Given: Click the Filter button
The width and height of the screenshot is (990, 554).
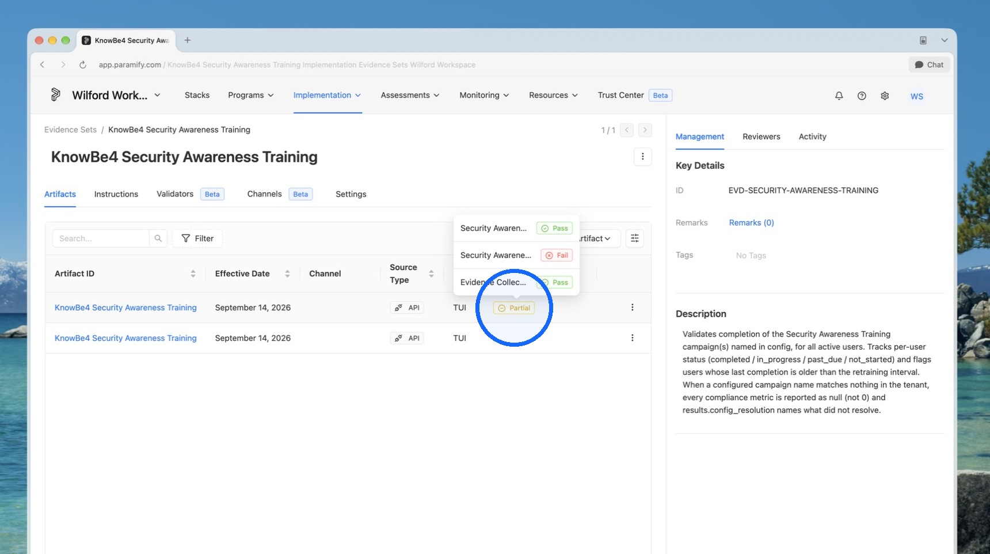Looking at the screenshot, I should pyautogui.click(x=197, y=238).
